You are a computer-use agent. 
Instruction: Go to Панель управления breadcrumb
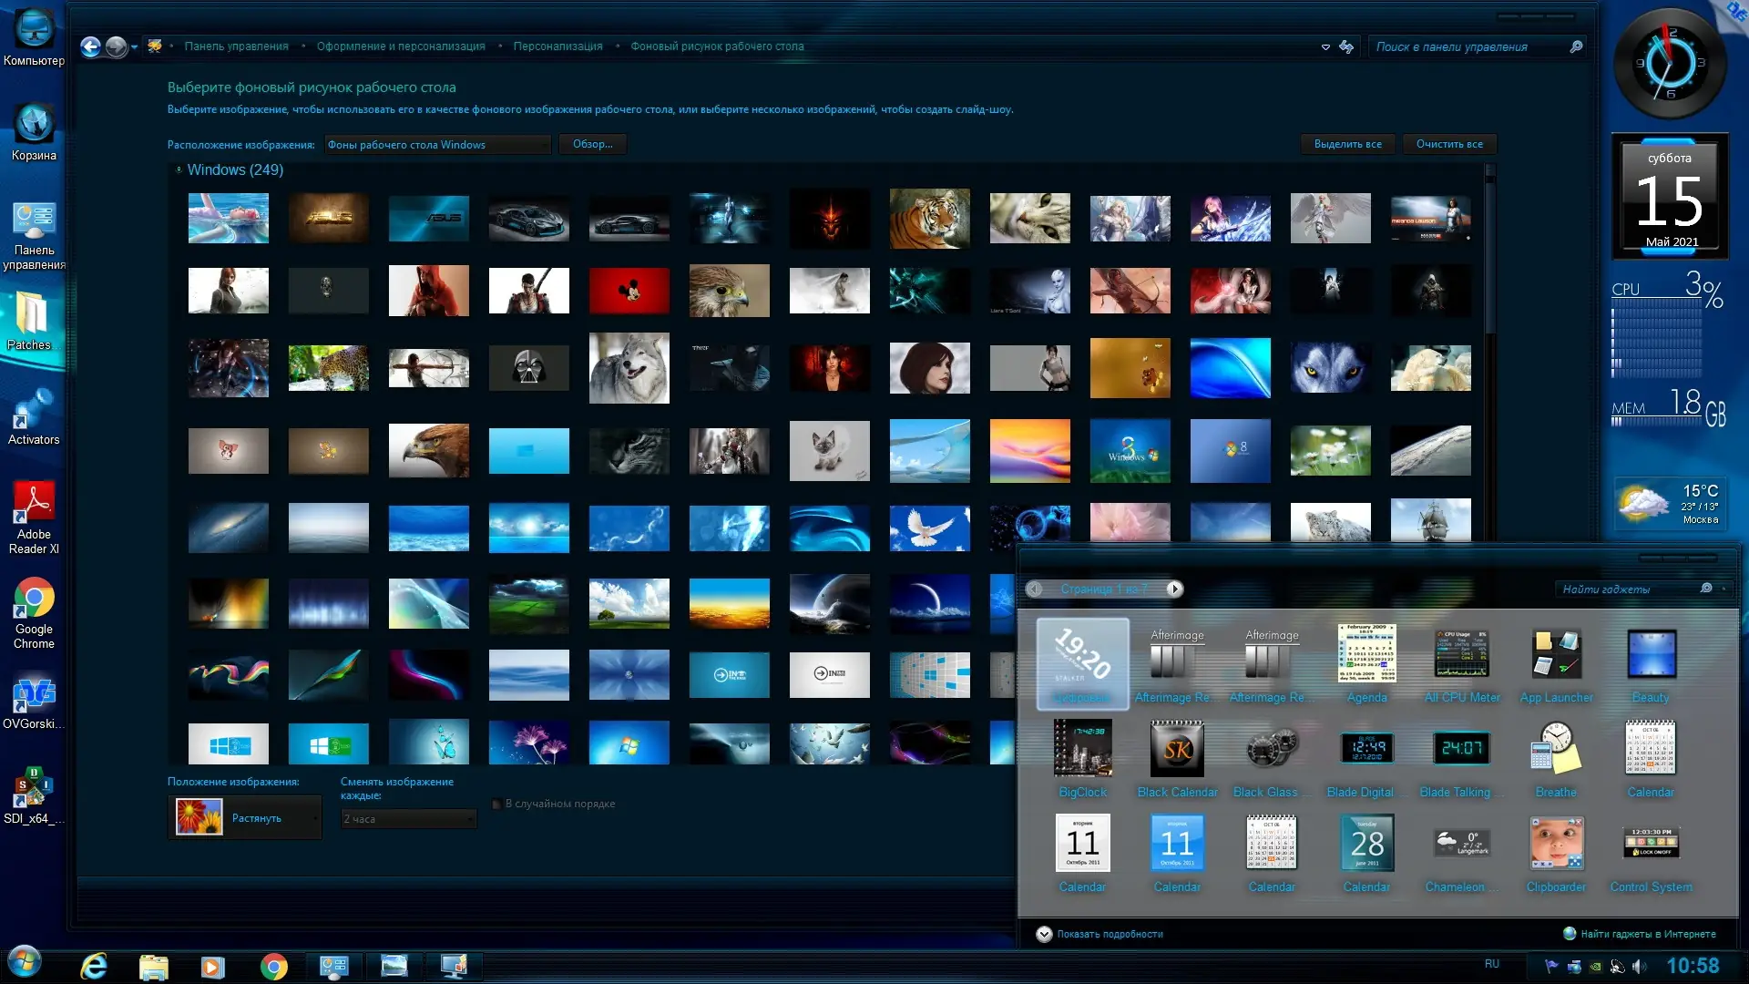[x=236, y=46]
